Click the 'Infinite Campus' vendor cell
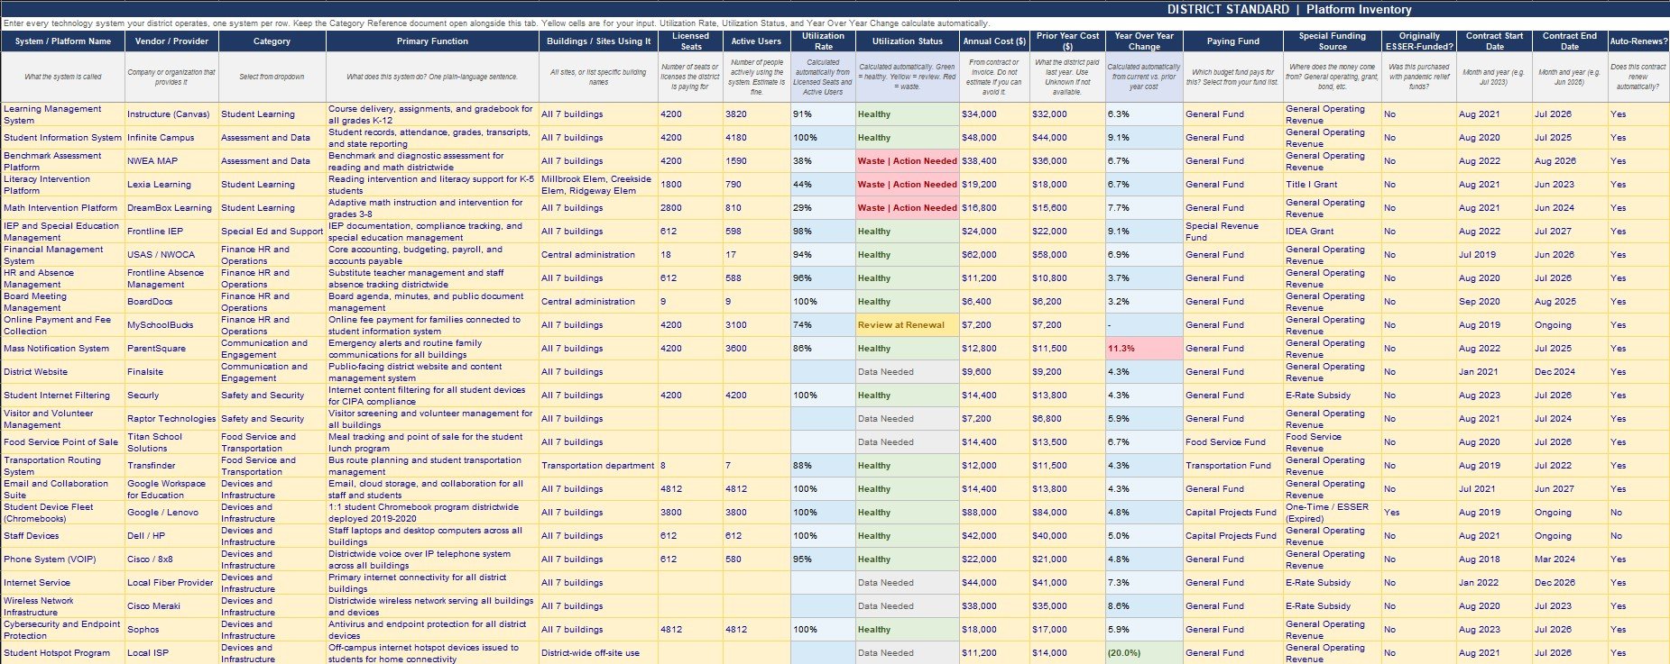1670x664 pixels. click(171, 138)
